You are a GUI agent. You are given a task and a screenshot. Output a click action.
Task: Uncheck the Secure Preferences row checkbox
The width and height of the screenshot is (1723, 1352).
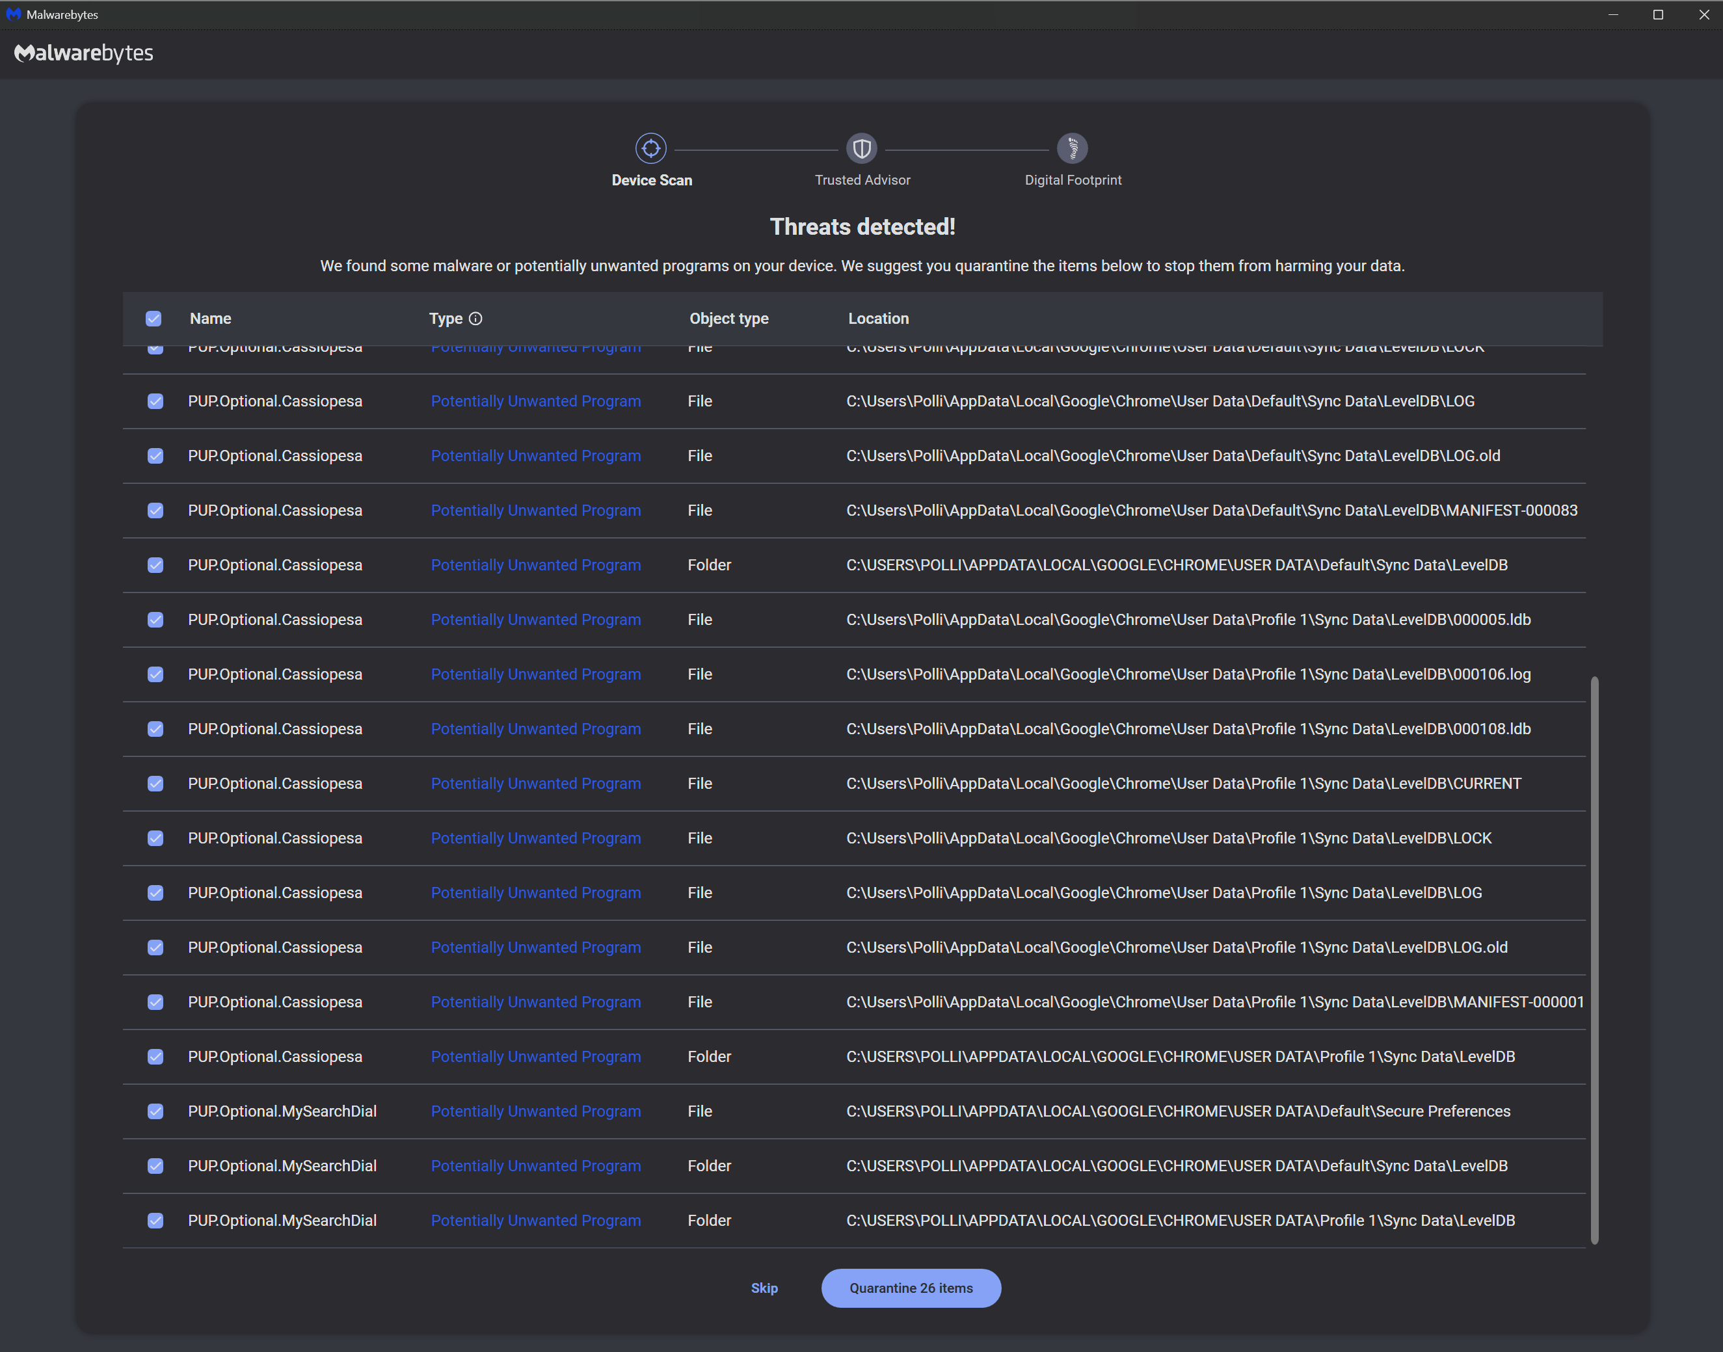point(155,1111)
